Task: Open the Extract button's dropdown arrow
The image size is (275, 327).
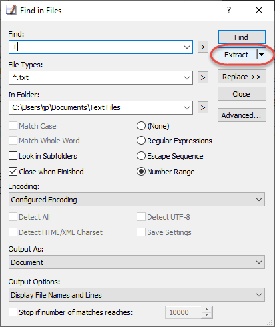Action: [261, 55]
